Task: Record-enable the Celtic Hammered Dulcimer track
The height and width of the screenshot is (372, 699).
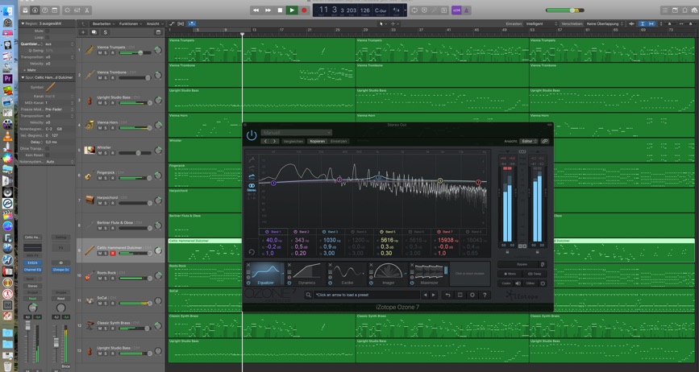Action: click(x=113, y=253)
